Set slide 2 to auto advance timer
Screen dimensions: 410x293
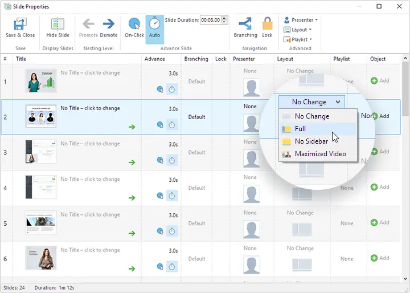click(172, 125)
